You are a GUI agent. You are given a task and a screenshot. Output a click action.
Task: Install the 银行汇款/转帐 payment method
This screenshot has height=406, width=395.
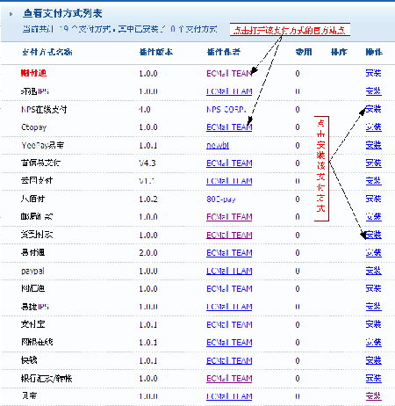(x=373, y=378)
